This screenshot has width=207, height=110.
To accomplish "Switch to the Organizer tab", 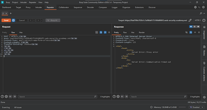I will [126, 7].
